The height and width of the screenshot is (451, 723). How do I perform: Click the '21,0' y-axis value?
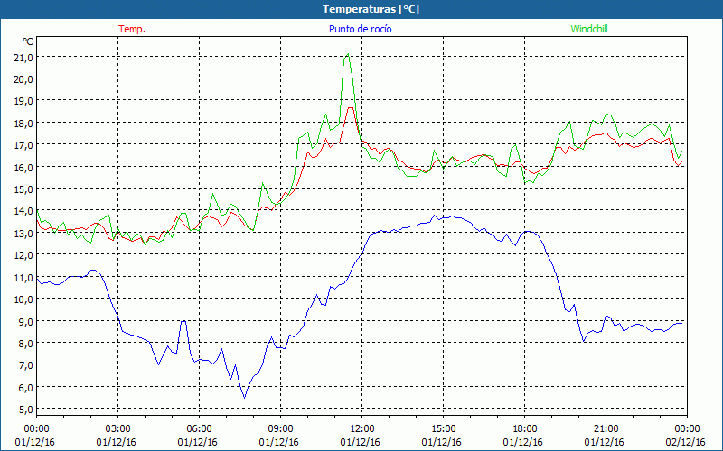(24, 58)
